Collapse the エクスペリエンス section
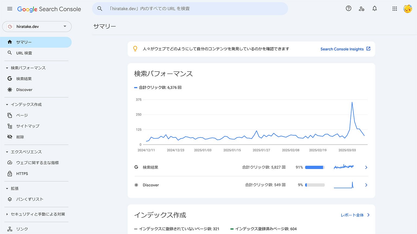Viewport: 417px width, 234px height. (x=7, y=152)
